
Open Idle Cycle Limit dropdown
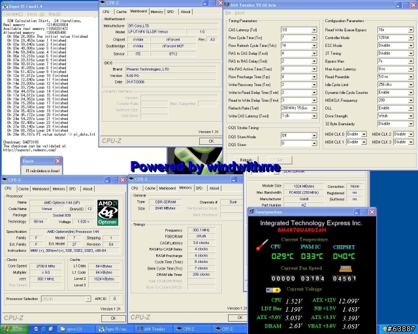411,85
